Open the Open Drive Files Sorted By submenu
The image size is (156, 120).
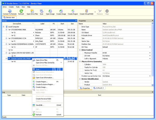(x=48, y=63)
